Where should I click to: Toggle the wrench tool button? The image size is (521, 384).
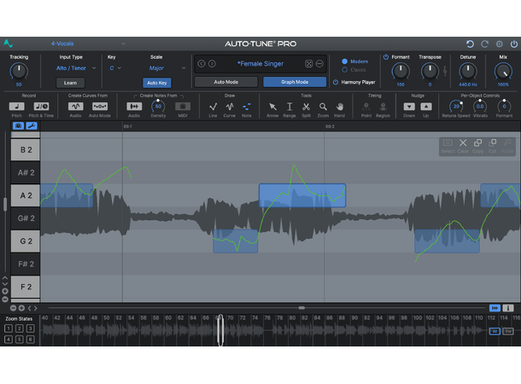coord(32,125)
